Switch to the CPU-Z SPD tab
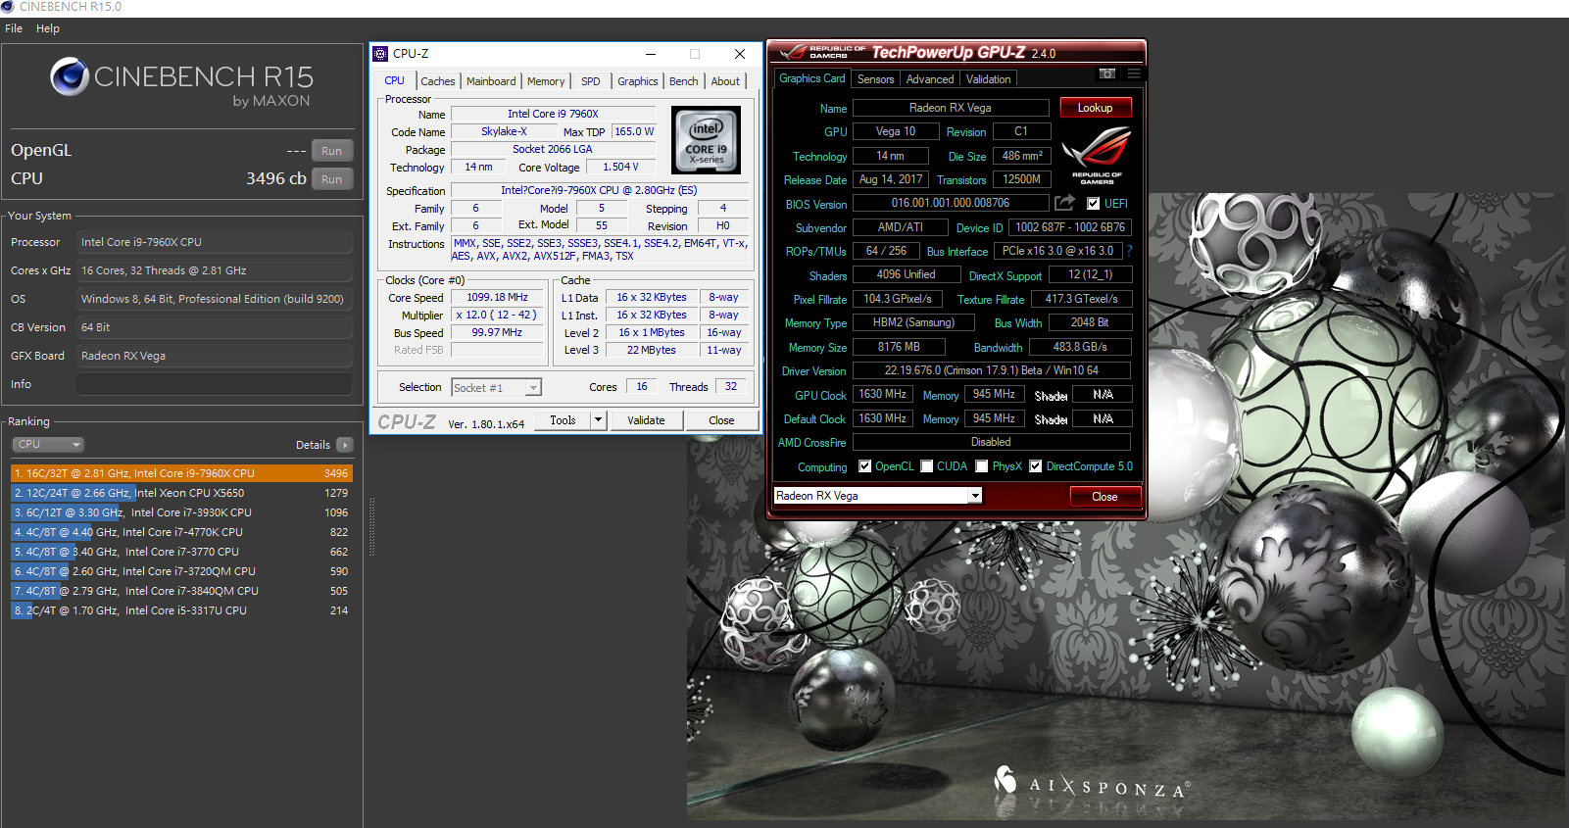Screen dimensions: 1569x828 coord(591,81)
